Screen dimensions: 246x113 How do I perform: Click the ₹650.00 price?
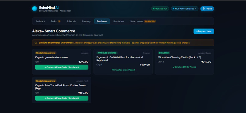[83, 93]
